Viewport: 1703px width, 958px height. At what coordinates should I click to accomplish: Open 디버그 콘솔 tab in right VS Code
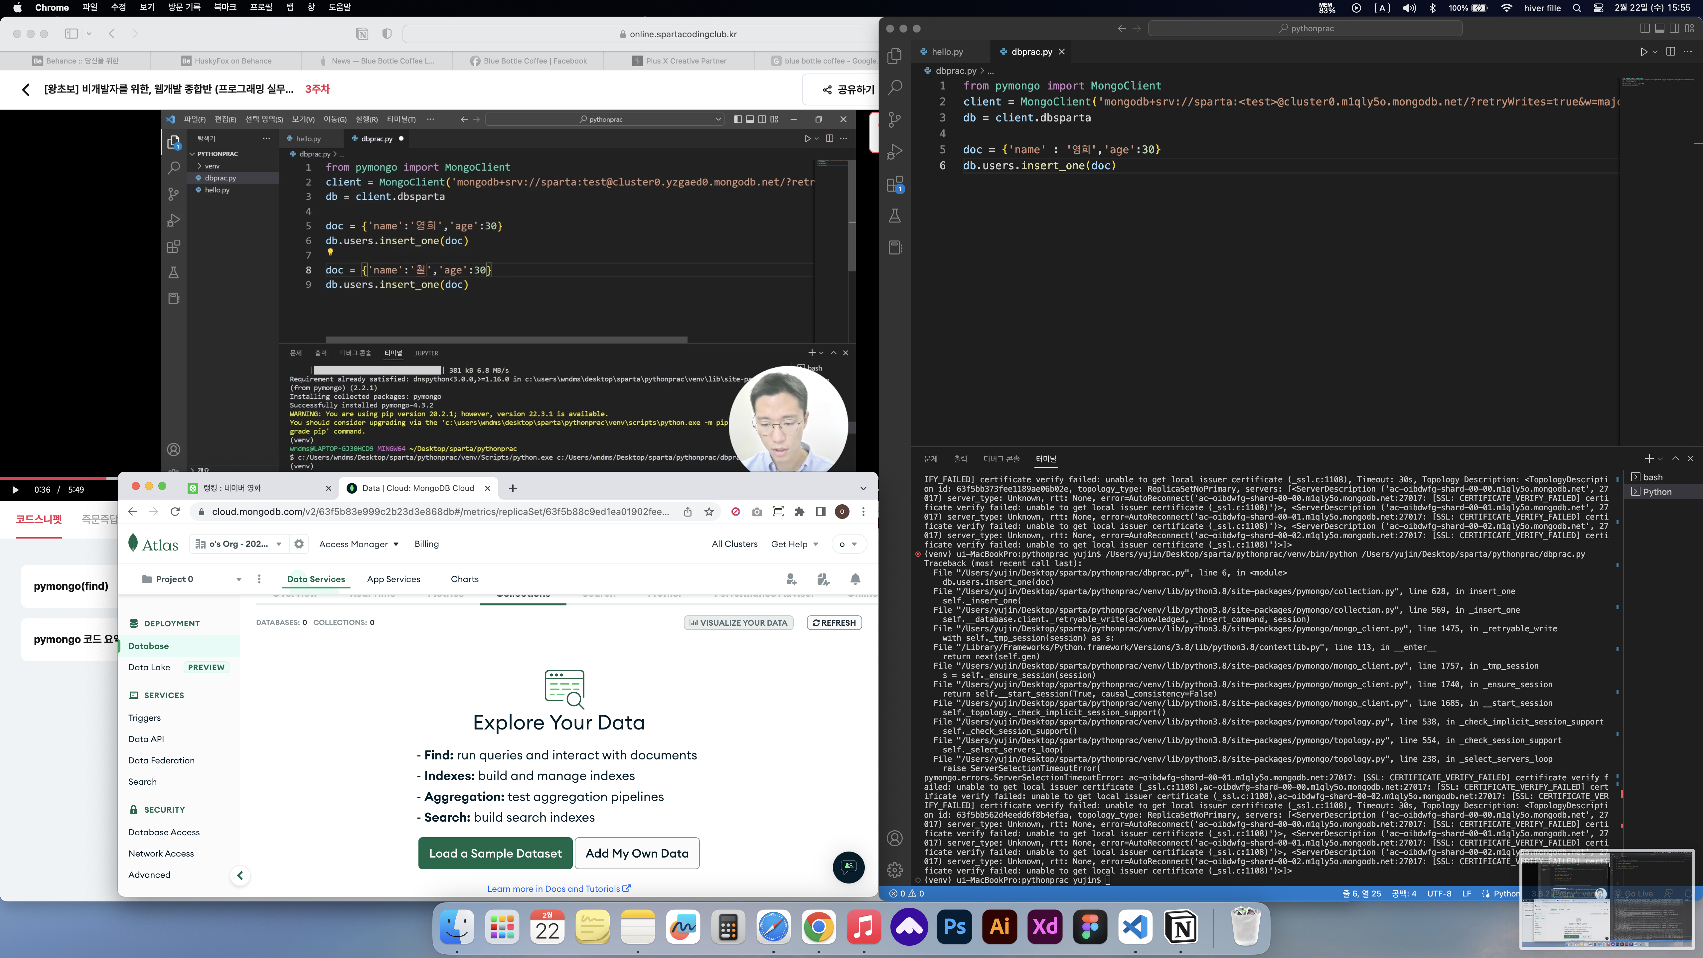coord(1001,459)
